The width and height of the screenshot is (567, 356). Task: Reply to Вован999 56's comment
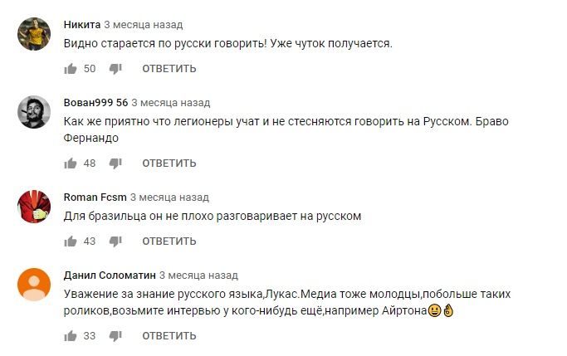(169, 163)
